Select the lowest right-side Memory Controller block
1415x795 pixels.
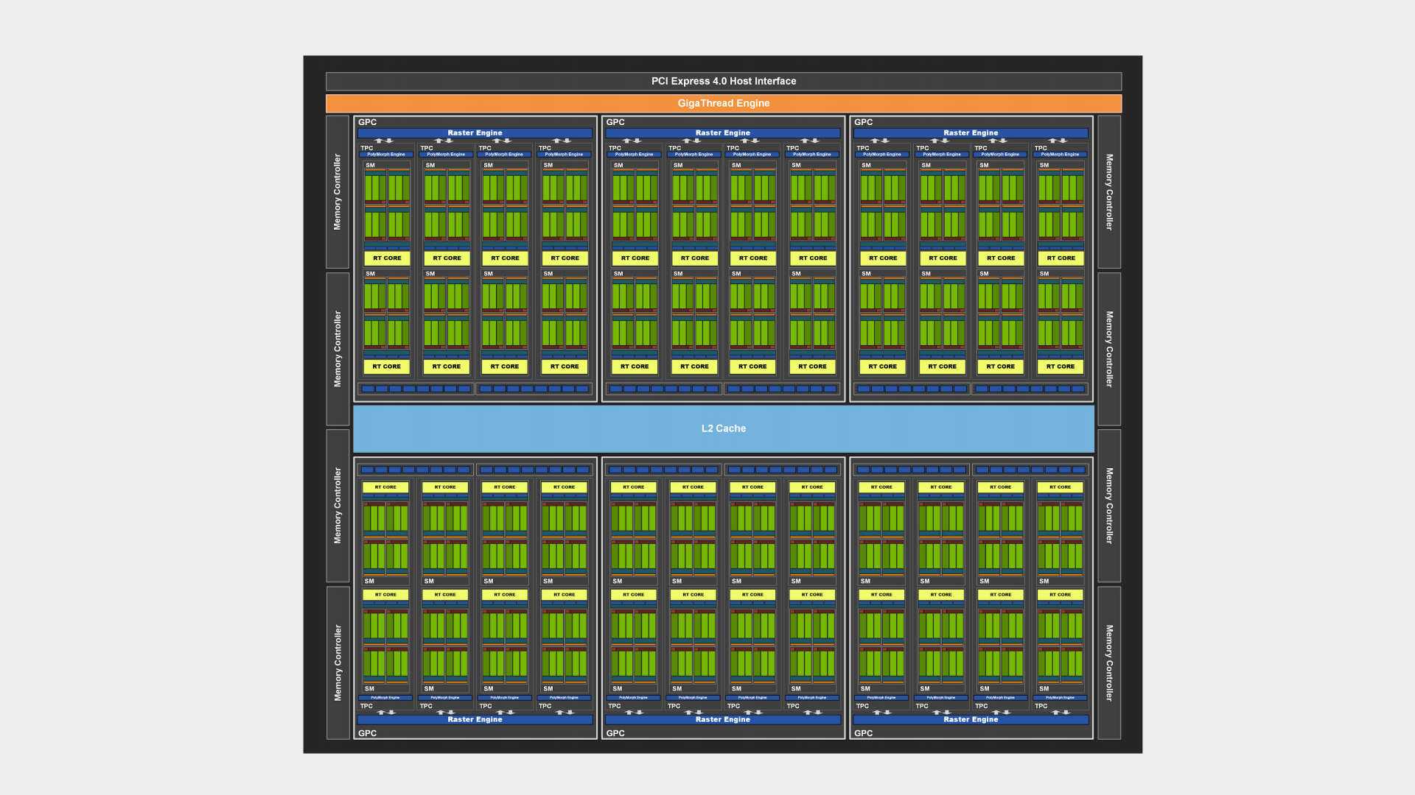[x=1109, y=662]
